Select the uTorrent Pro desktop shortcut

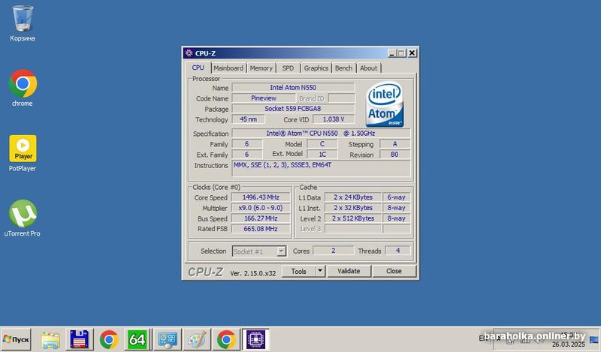pos(23,218)
